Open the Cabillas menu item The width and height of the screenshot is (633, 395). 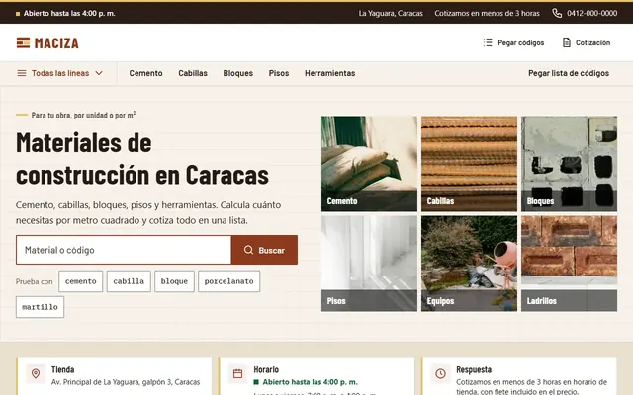[193, 73]
